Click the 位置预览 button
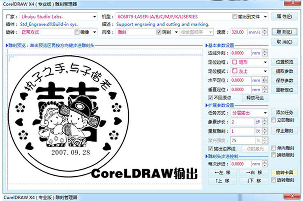 point(284,62)
